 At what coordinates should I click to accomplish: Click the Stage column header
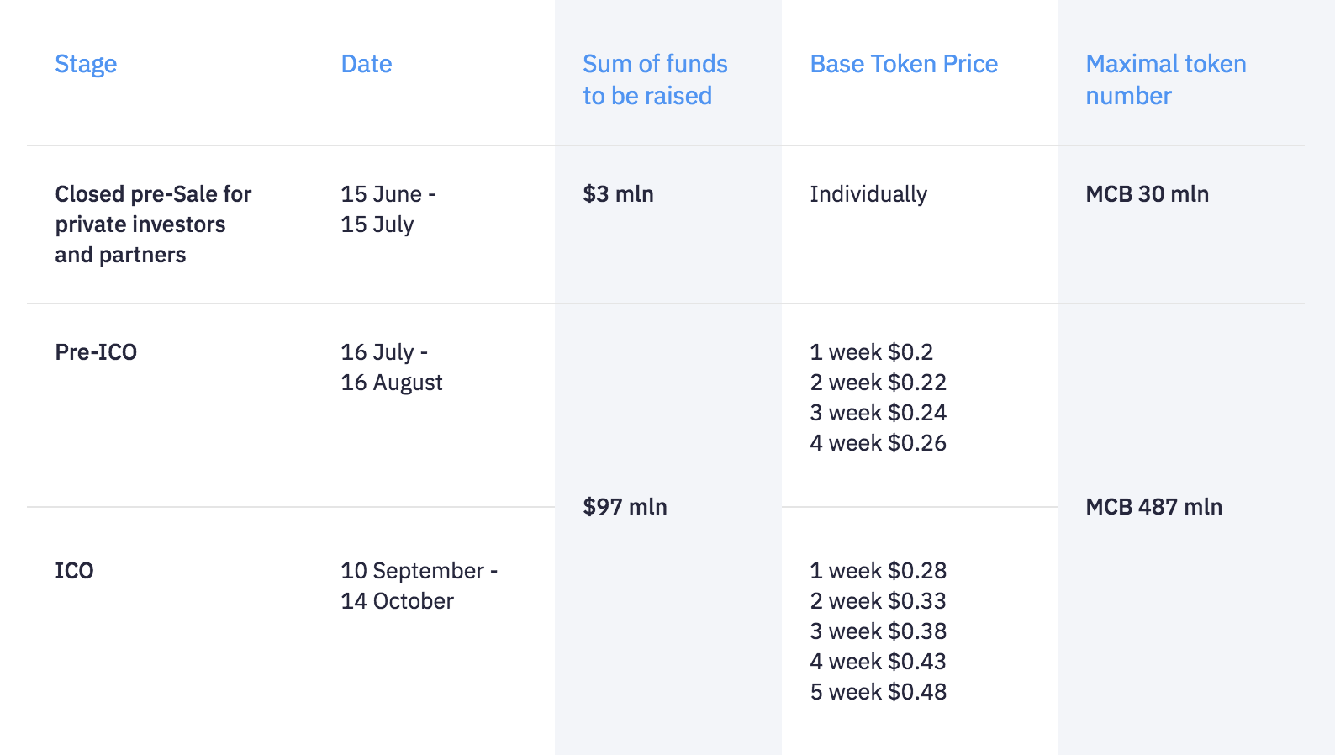point(86,64)
